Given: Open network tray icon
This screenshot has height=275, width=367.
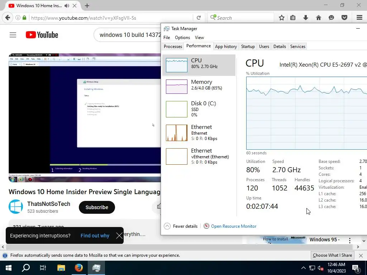Looking at the screenshot, I should click(312, 268).
